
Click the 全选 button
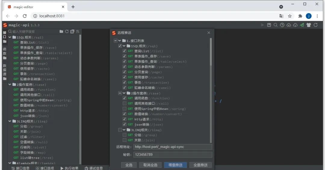(129, 165)
